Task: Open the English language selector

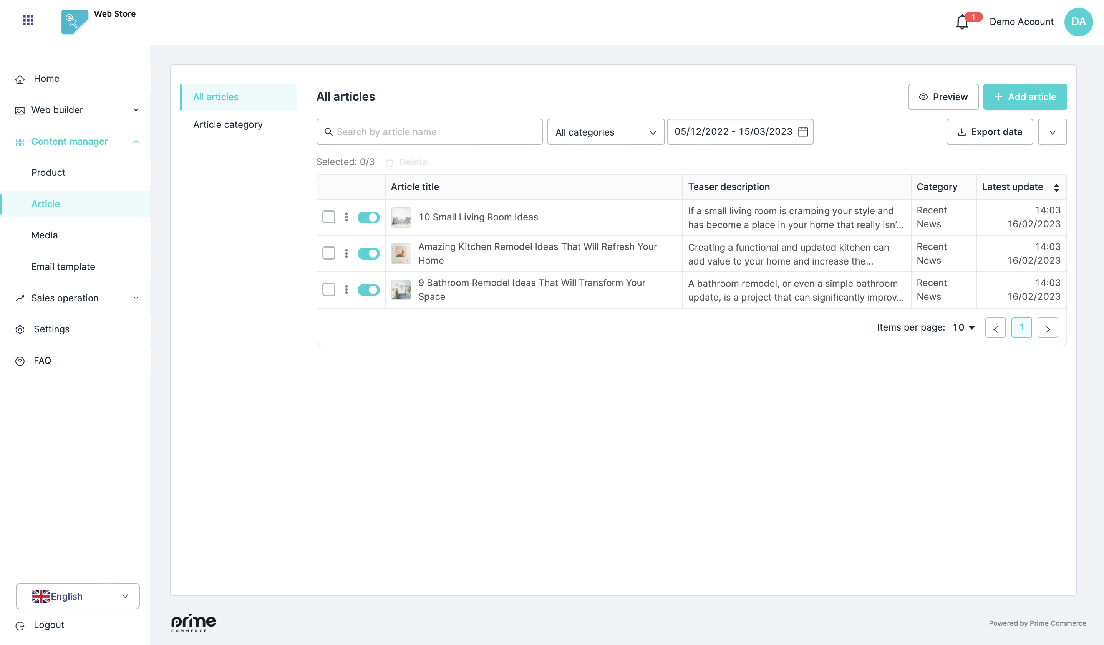Action: 78,596
